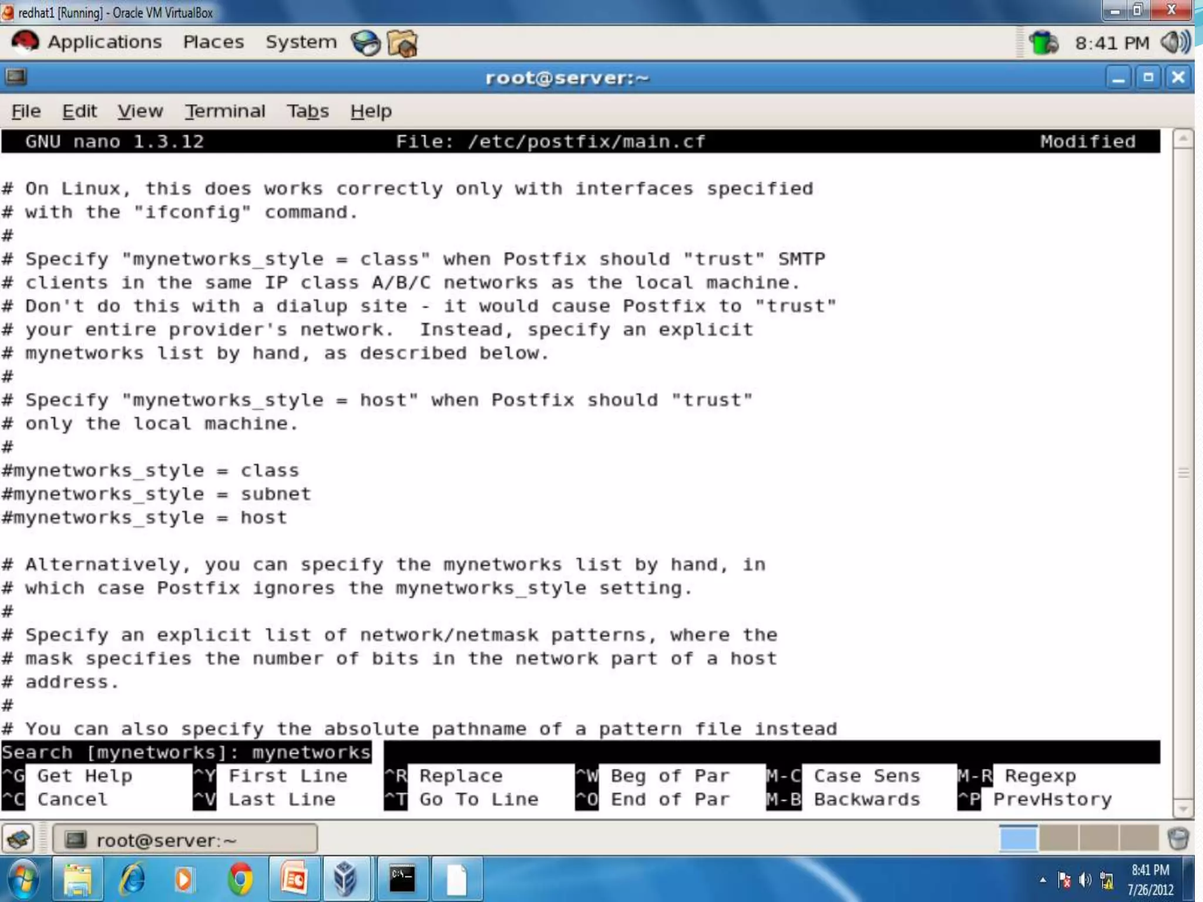The width and height of the screenshot is (1203, 902).
Task: Open Google Chrome from Windows taskbar
Action: click(x=240, y=879)
